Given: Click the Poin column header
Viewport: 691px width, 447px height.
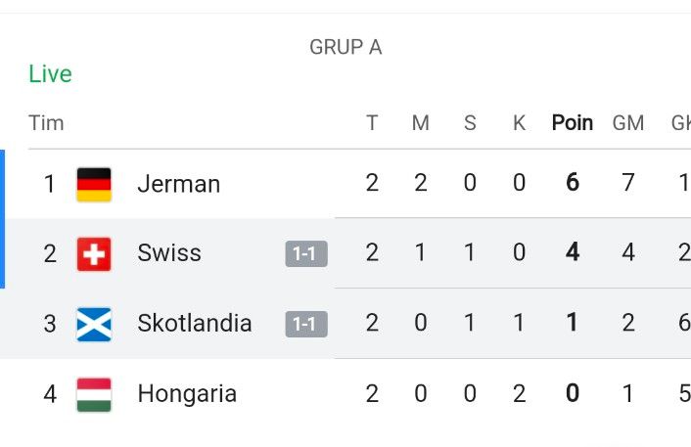Looking at the screenshot, I should 573,123.
